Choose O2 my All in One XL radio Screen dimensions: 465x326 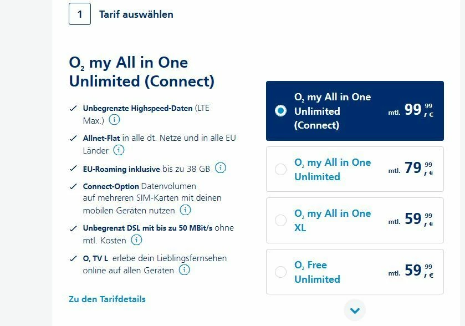[281, 220]
